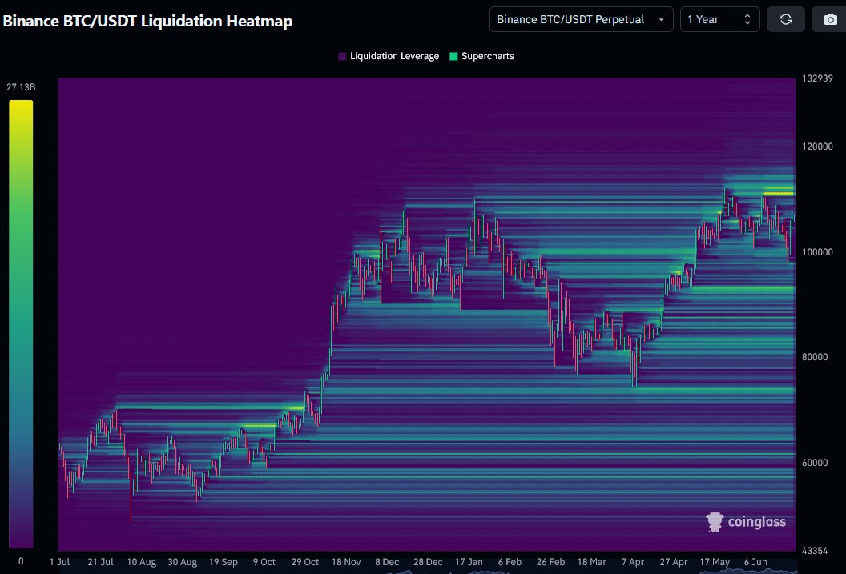Click the 18 Mar date label

click(x=592, y=562)
